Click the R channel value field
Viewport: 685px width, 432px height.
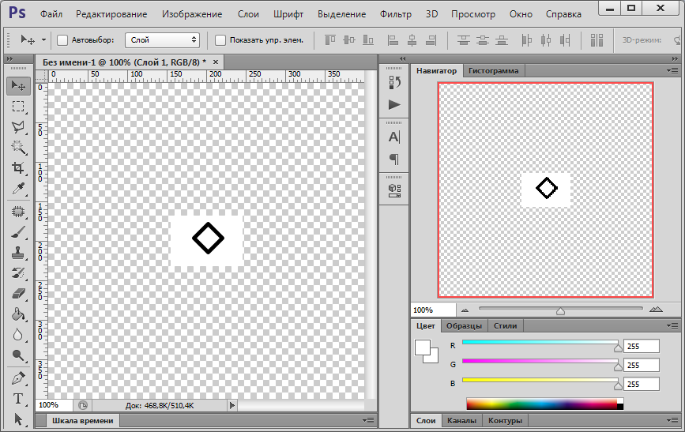click(x=641, y=346)
